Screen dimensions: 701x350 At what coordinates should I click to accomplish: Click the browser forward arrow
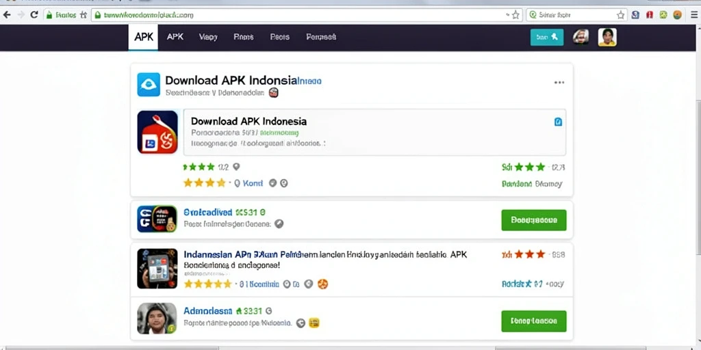21,15
